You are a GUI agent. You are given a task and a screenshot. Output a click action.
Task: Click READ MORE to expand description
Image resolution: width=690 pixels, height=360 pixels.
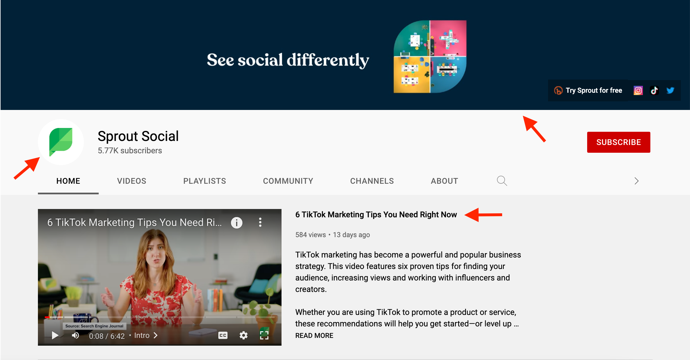point(314,335)
